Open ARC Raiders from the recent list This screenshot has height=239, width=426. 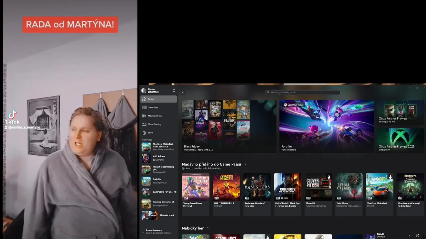[x=159, y=158]
